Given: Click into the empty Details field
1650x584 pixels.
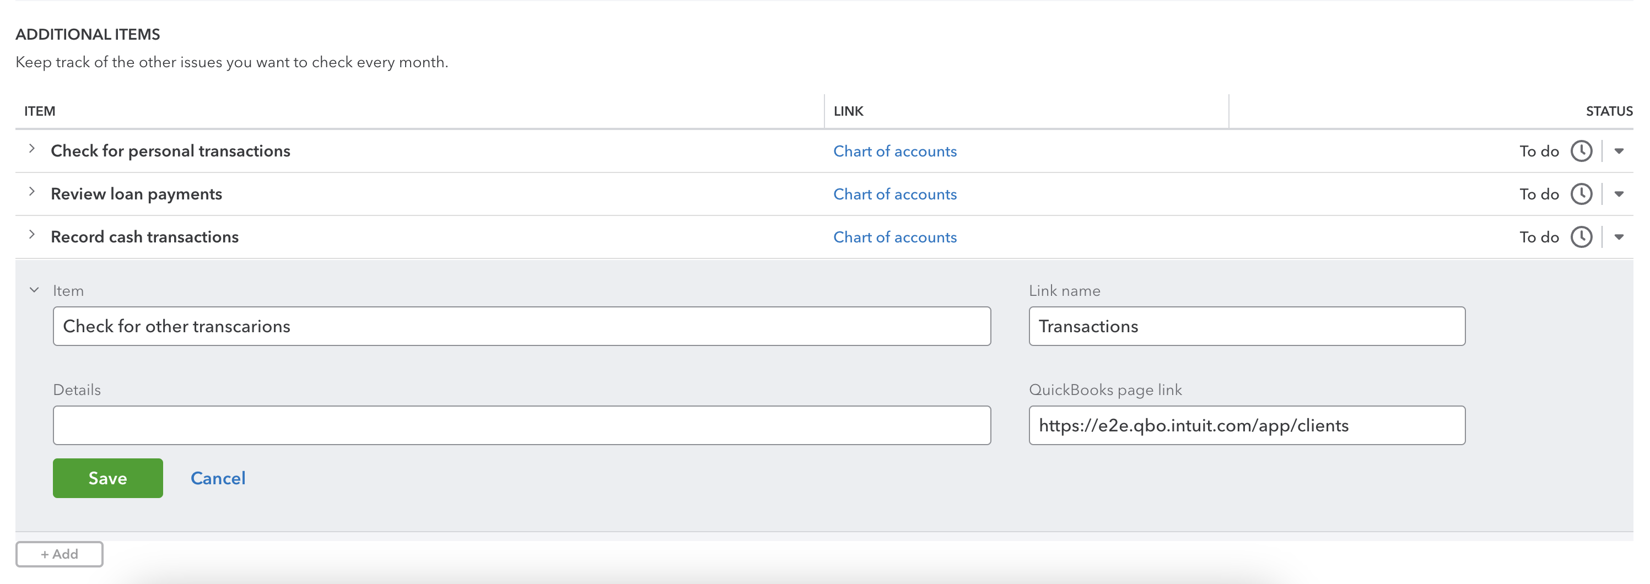Looking at the screenshot, I should [521, 425].
